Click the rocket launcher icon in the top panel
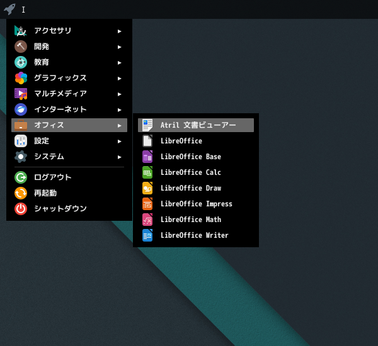The image size is (378, 346). [9, 9]
